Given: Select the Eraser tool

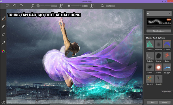Looking at the screenshot, I should click(x=3, y=26).
